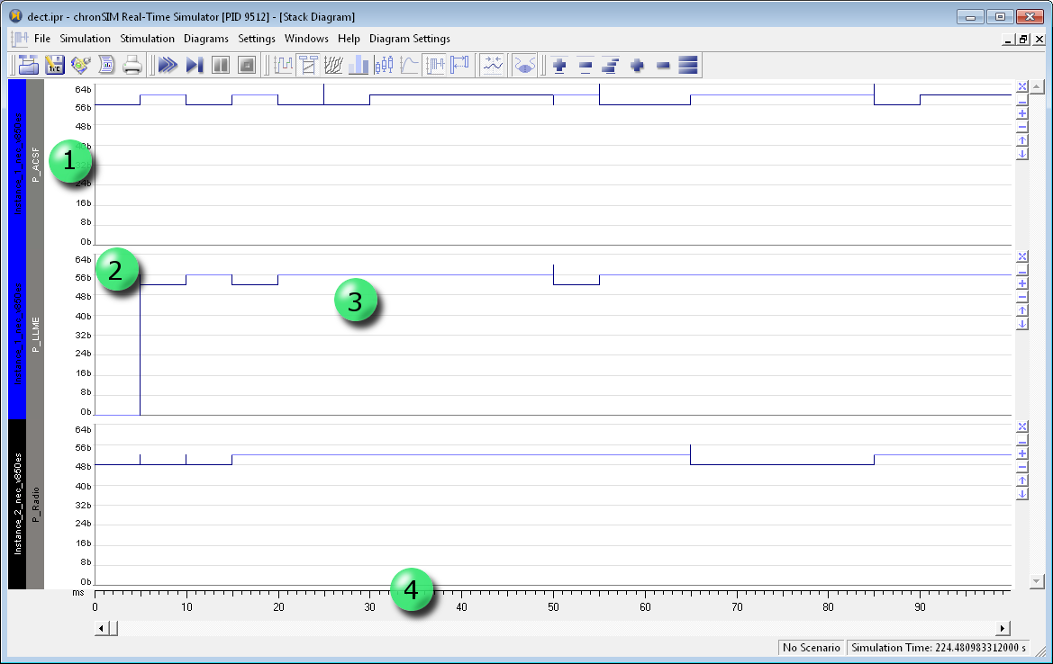Stop the simulation with square button

click(x=247, y=65)
